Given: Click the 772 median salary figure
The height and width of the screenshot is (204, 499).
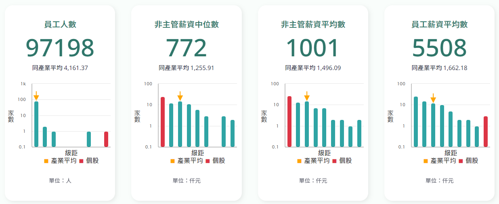Looking at the screenshot, I should pos(187,48).
